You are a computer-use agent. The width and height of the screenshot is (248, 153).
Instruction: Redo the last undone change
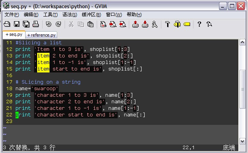58,24
